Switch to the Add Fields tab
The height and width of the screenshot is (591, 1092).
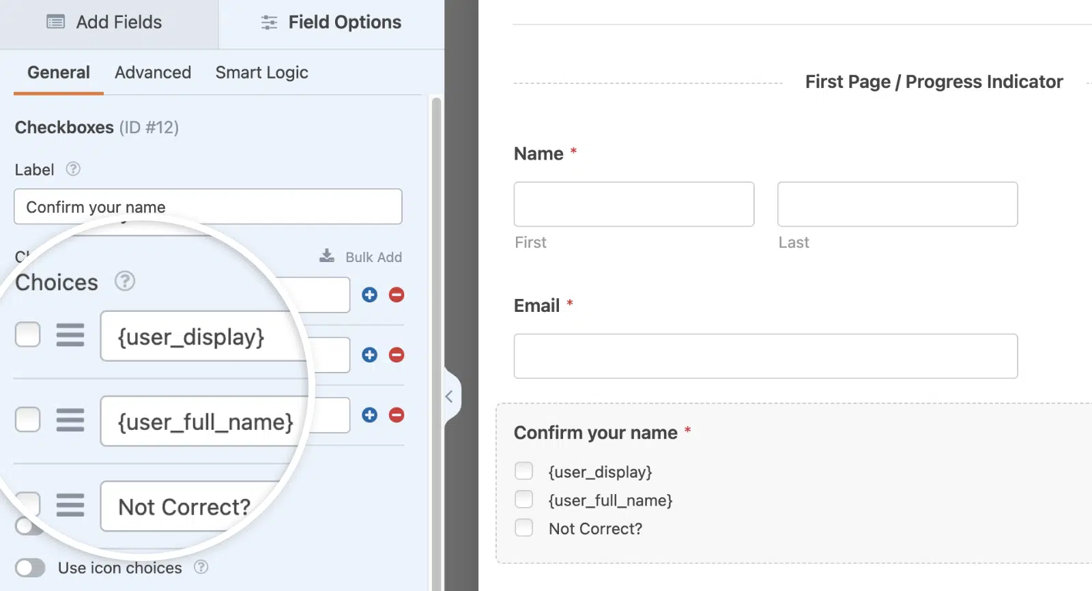pyautogui.click(x=106, y=23)
